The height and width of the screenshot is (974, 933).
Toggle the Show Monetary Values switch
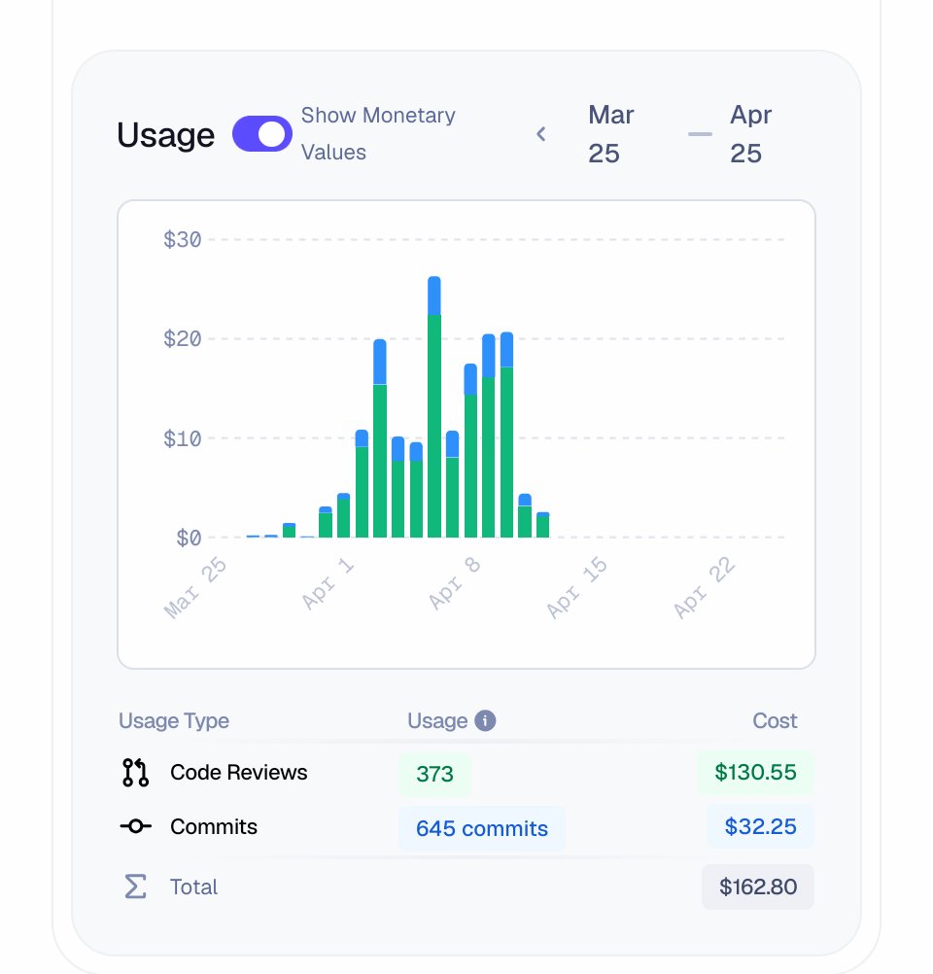[262, 133]
